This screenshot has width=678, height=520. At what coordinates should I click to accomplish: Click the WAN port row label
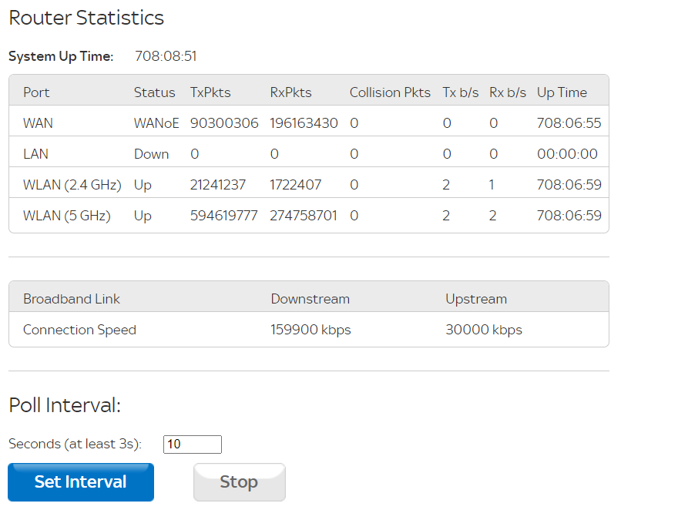pos(39,123)
